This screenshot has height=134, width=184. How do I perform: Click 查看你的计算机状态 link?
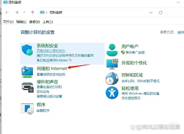51,51
